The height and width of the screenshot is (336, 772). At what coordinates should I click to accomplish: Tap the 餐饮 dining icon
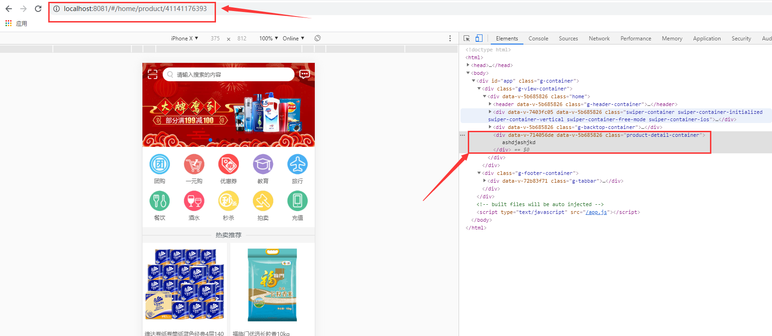tap(159, 201)
